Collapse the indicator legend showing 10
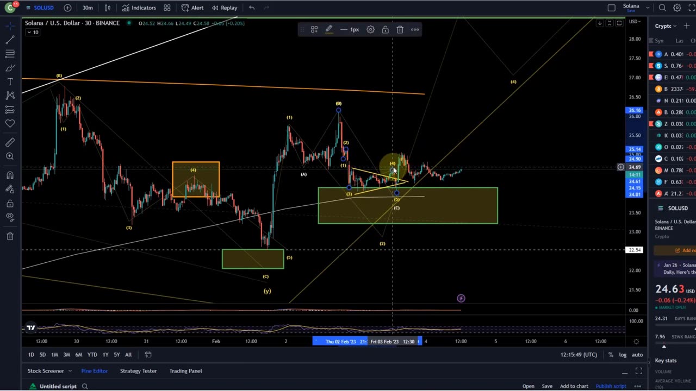The width and height of the screenshot is (696, 391). (x=32, y=33)
